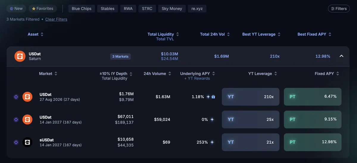Viewport: 357px width, 163px height.
Task: Select the Sky Money category tab
Action: pyautogui.click(x=172, y=9)
